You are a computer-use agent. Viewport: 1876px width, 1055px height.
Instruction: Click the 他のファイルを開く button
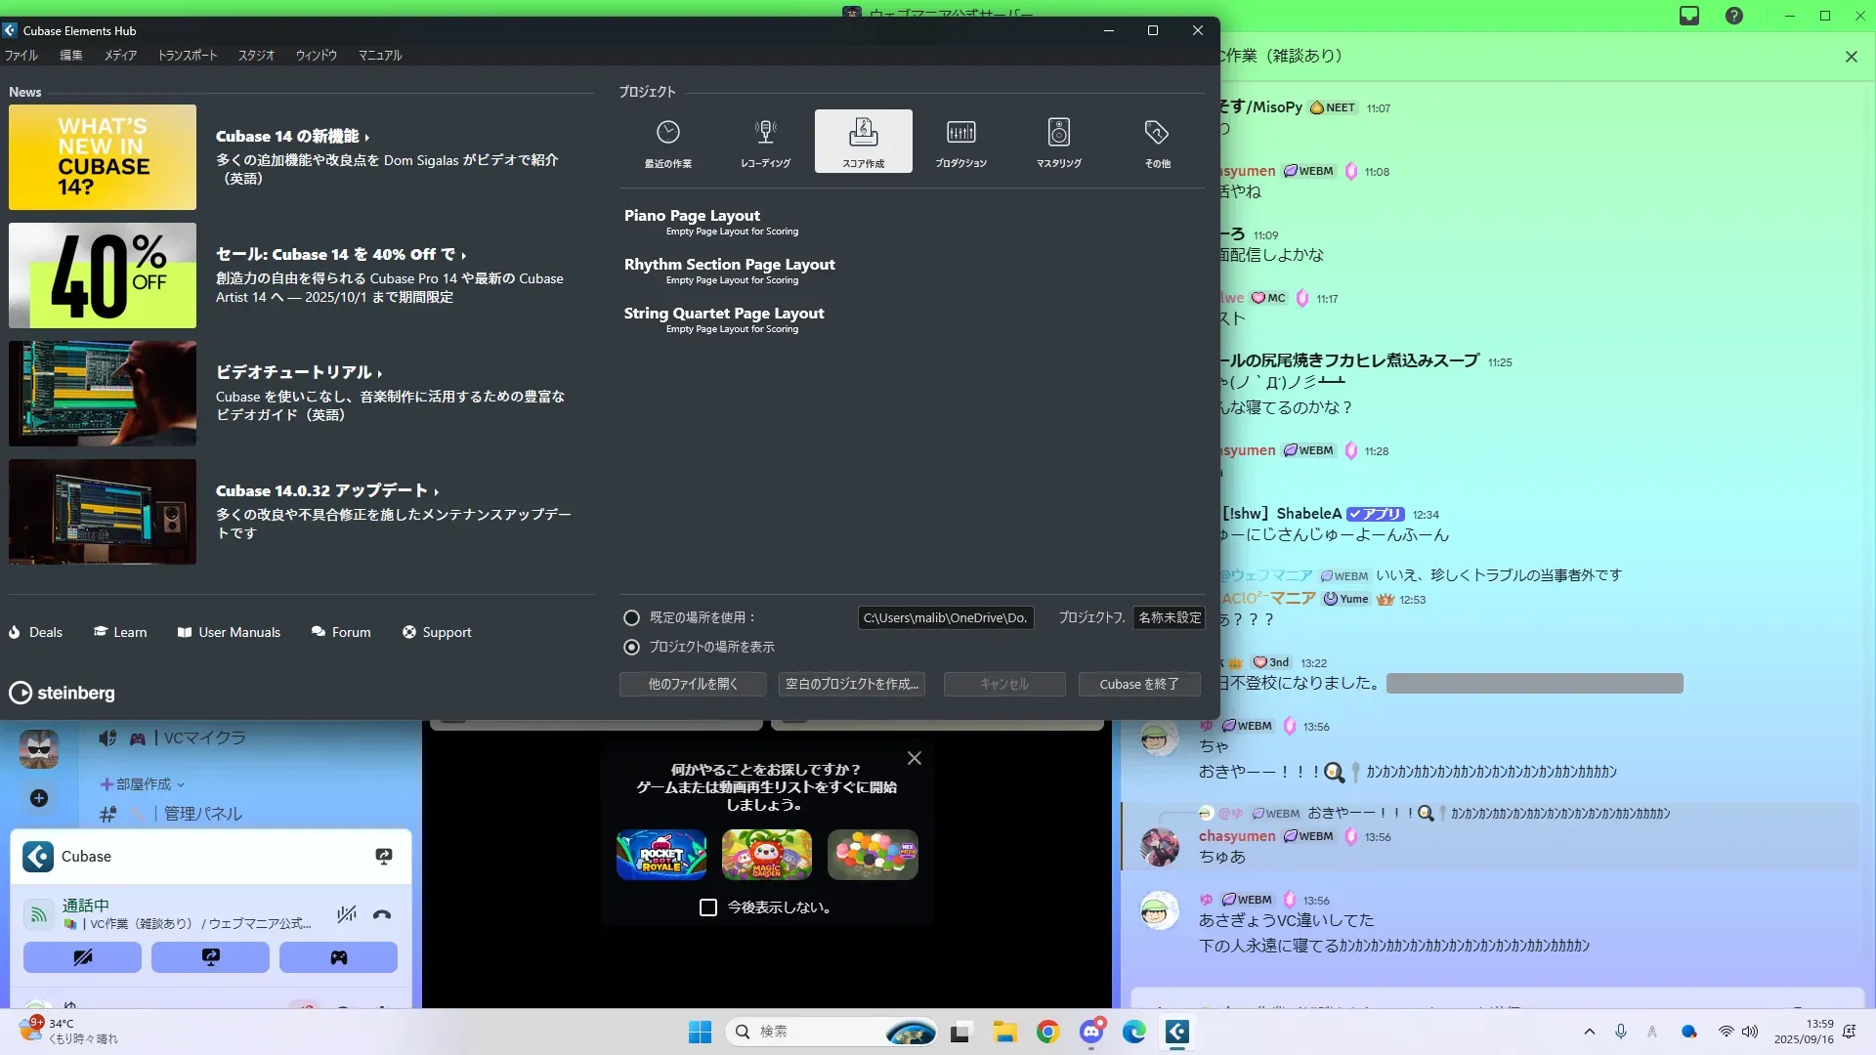coord(693,685)
